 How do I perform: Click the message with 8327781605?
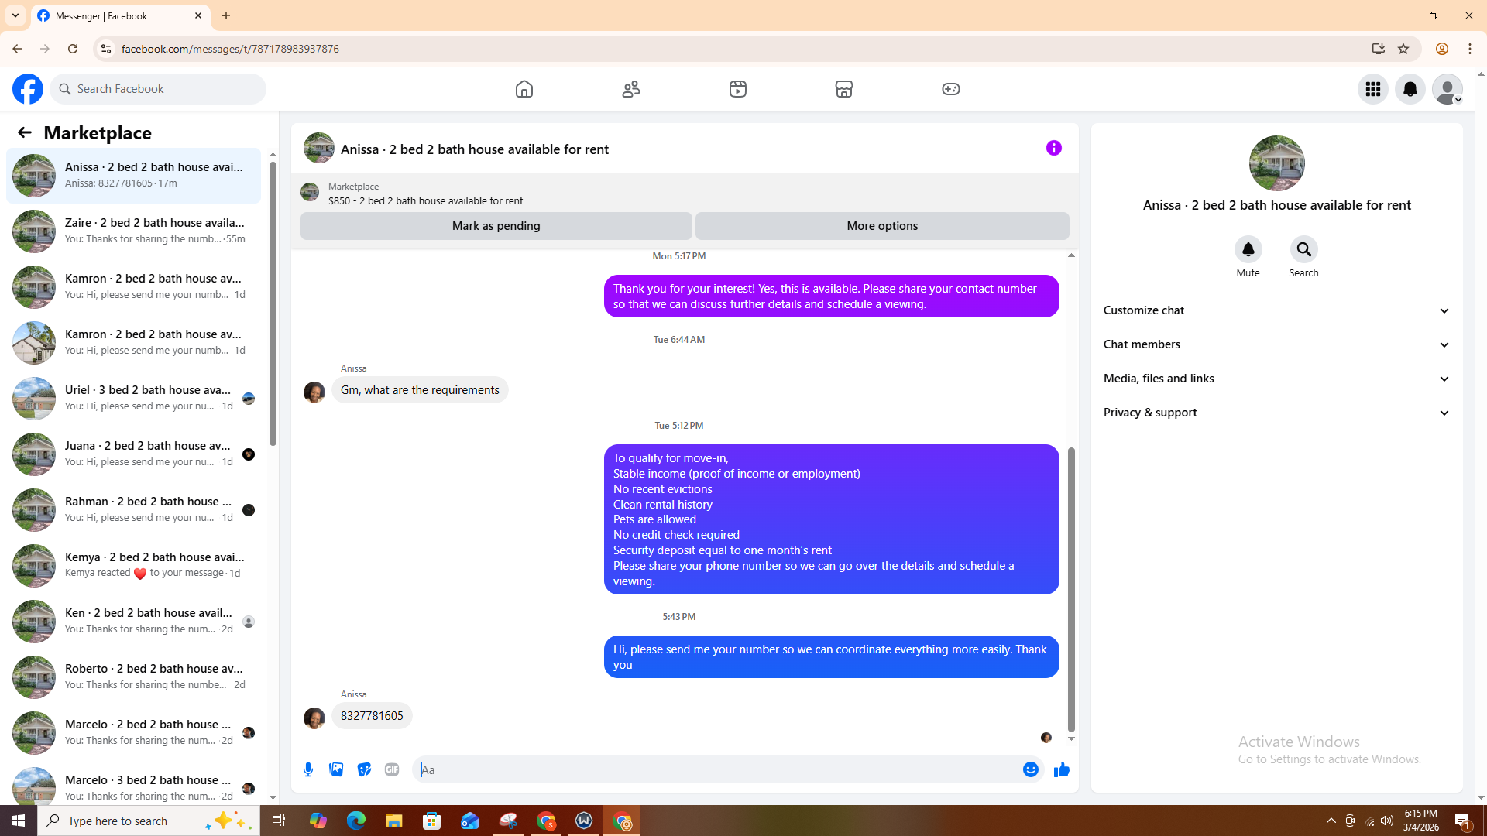click(x=372, y=716)
